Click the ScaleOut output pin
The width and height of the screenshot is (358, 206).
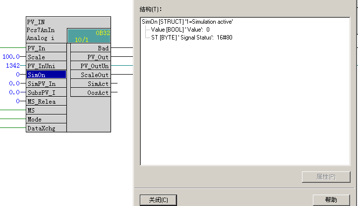pos(91,75)
